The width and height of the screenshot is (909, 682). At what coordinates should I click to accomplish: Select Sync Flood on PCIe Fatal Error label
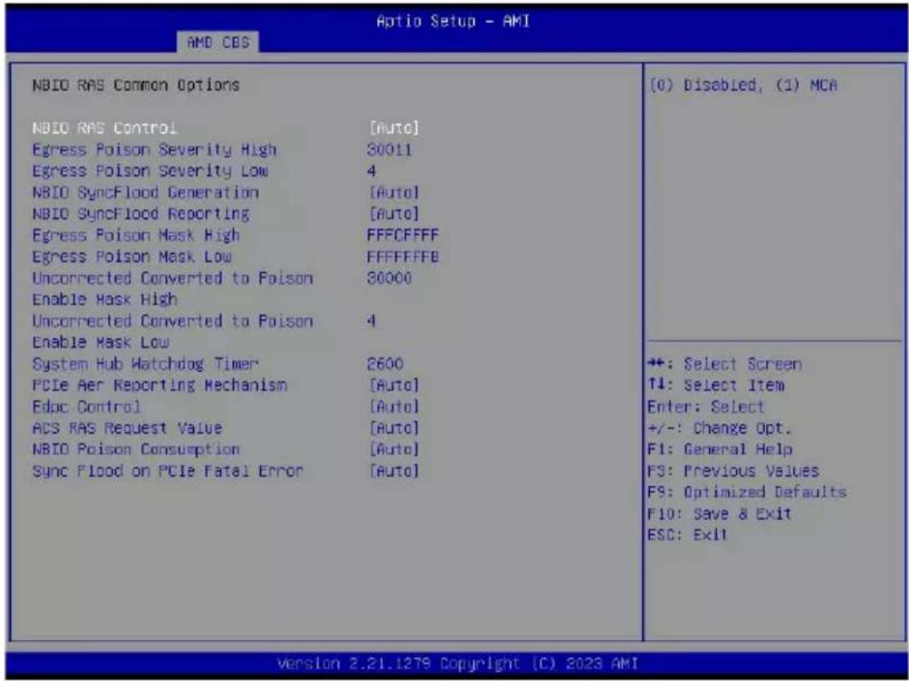pos(167,471)
